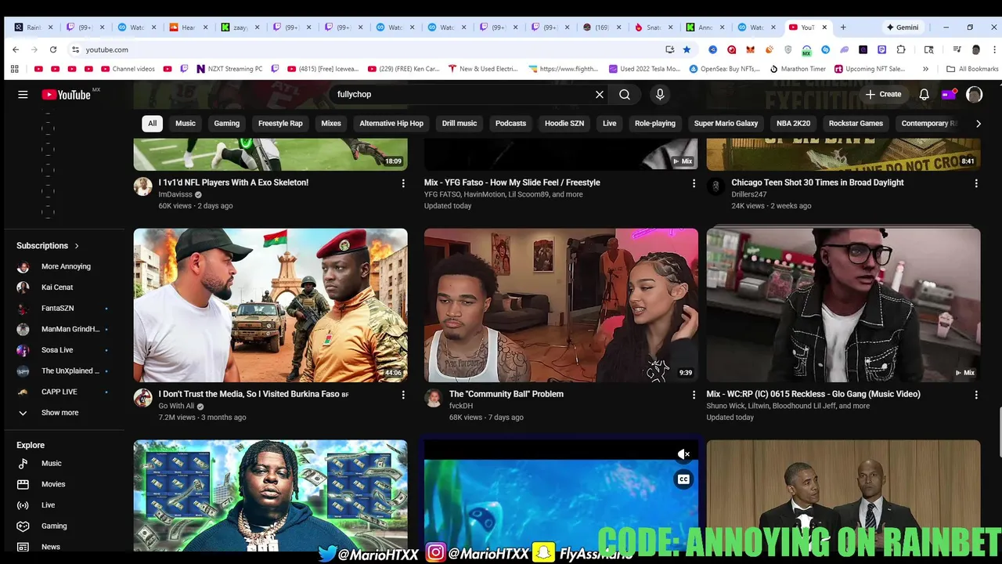Viewport: 1002px width, 564px height.
Task: Toggle closed captions on preview video
Action: point(683,479)
